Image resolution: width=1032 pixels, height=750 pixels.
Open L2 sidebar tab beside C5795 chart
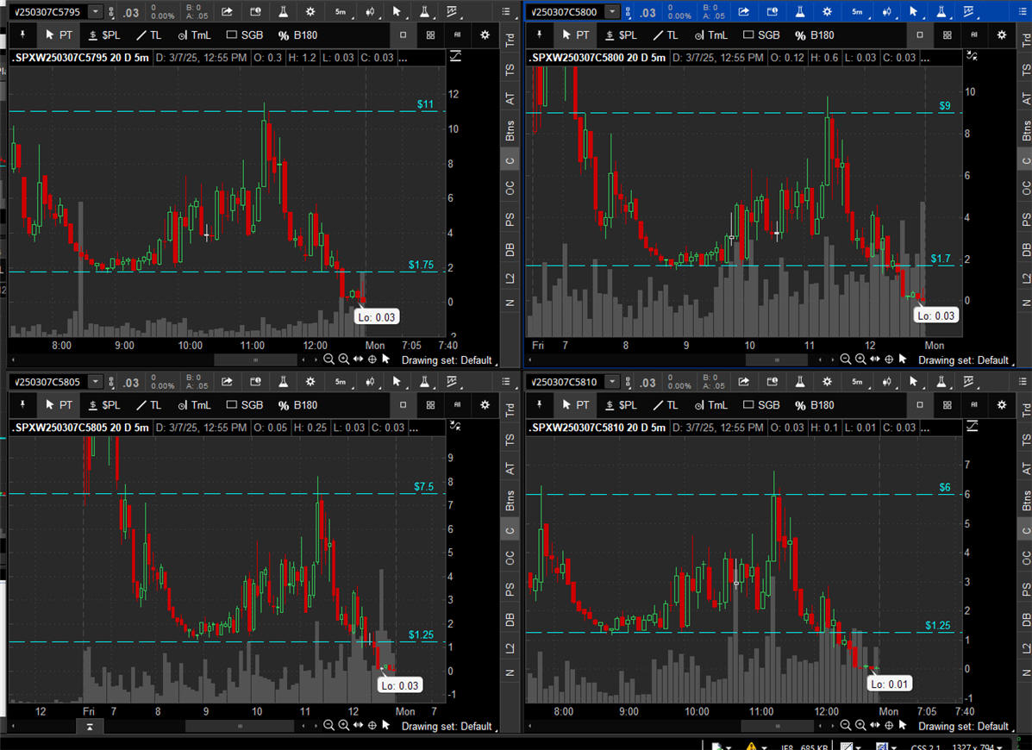[x=510, y=278]
